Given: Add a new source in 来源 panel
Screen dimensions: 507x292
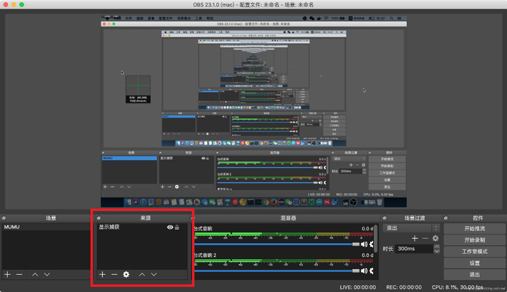Looking at the screenshot, I should (103, 274).
